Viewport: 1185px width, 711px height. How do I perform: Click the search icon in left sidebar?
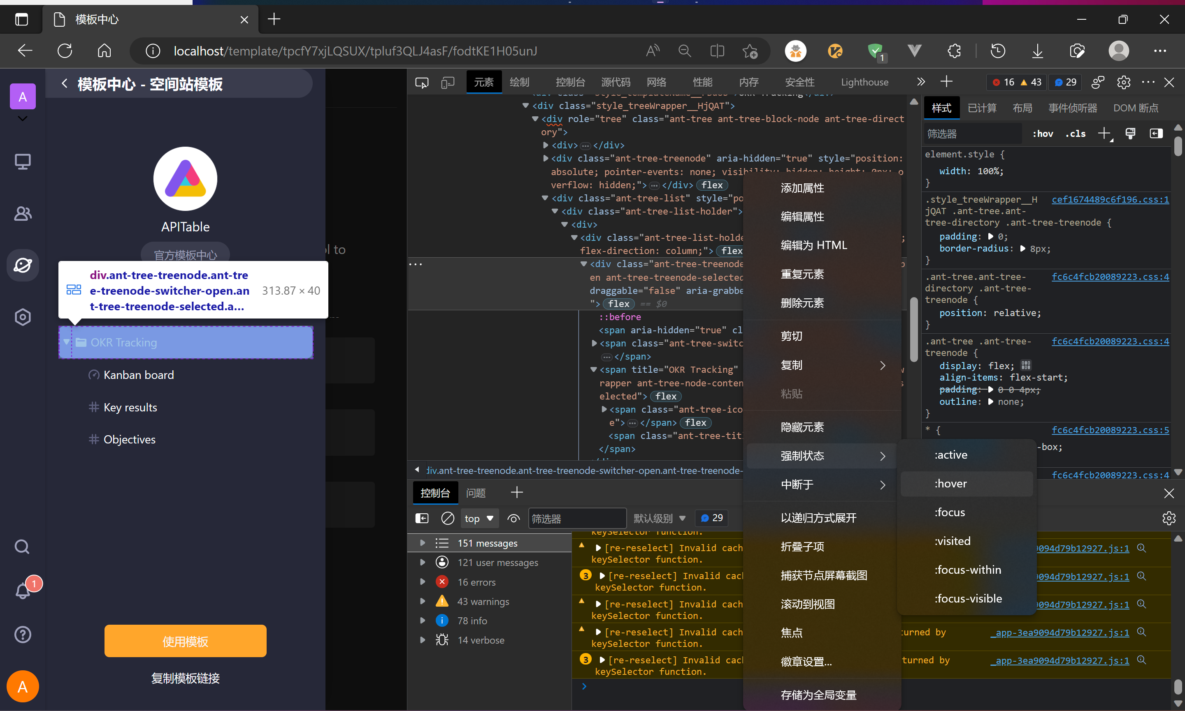[x=23, y=547]
